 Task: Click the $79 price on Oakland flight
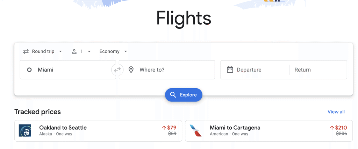click(171, 127)
